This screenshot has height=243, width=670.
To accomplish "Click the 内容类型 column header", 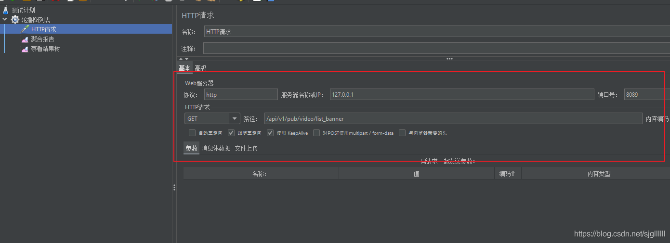I will pos(596,174).
